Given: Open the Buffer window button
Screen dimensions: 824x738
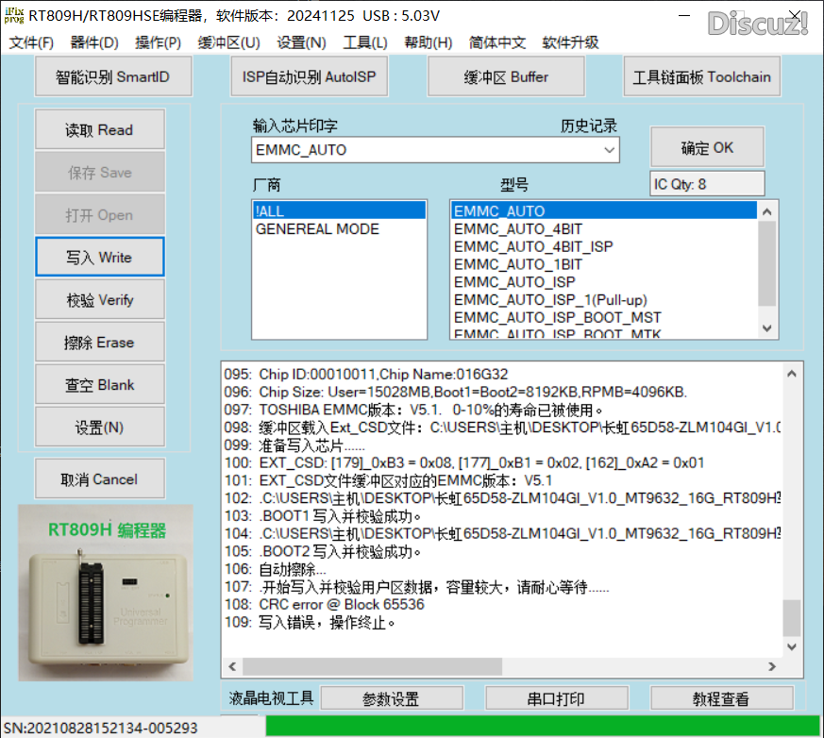Looking at the screenshot, I should pos(506,77).
